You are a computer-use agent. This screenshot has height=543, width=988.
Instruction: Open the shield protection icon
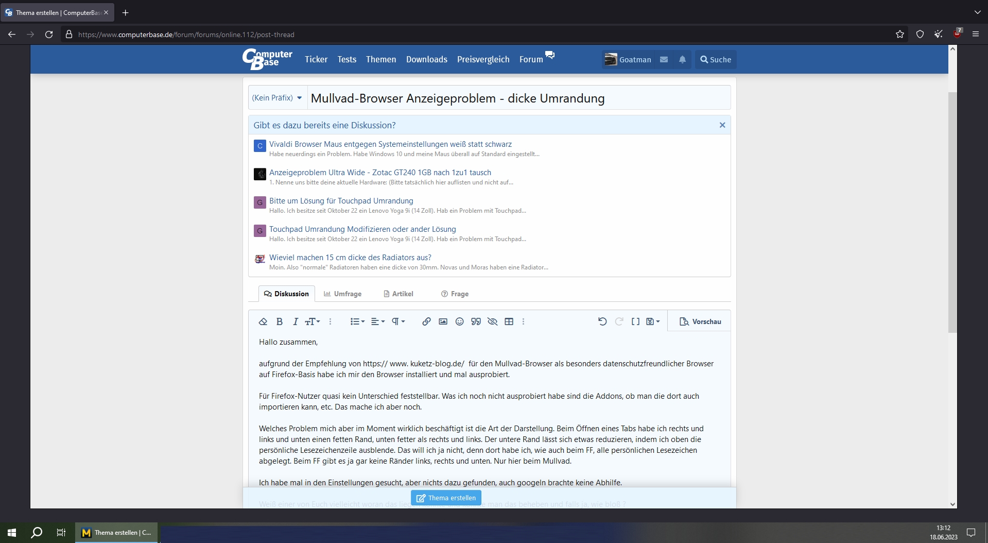pos(920,35)
